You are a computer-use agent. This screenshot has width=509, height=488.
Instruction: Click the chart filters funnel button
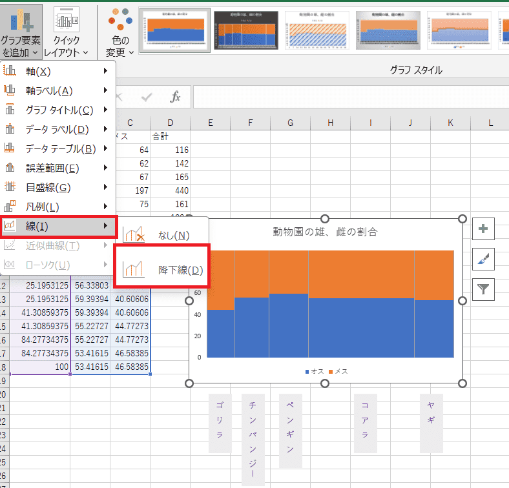click(483, 289)
